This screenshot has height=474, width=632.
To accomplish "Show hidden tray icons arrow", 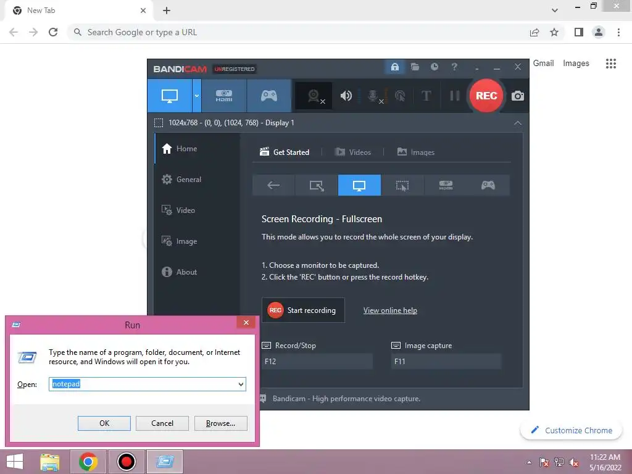I will 529,462.
